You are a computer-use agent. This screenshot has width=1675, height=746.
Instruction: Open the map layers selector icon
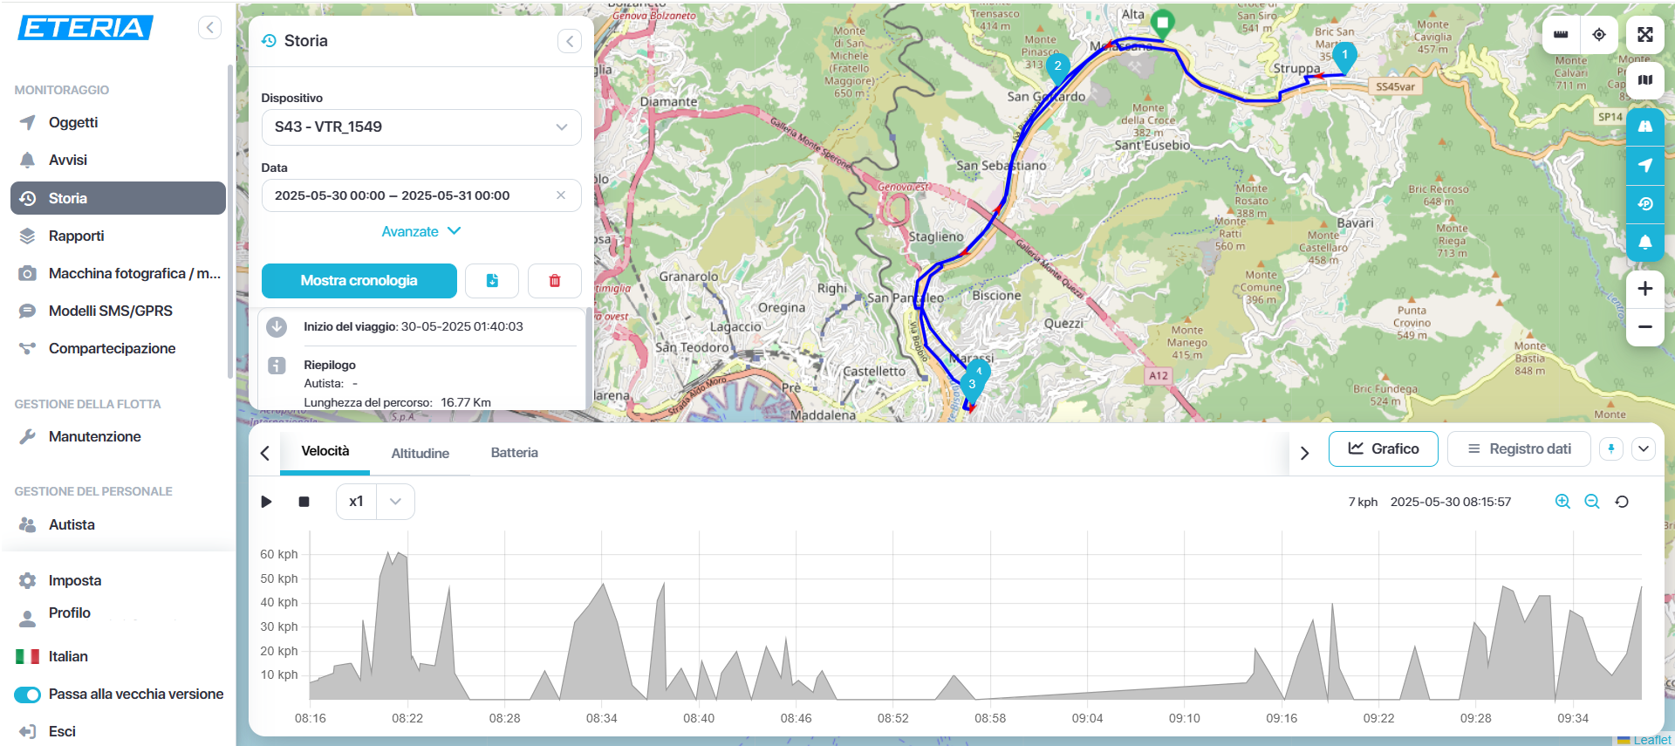tap(1644, 80)
